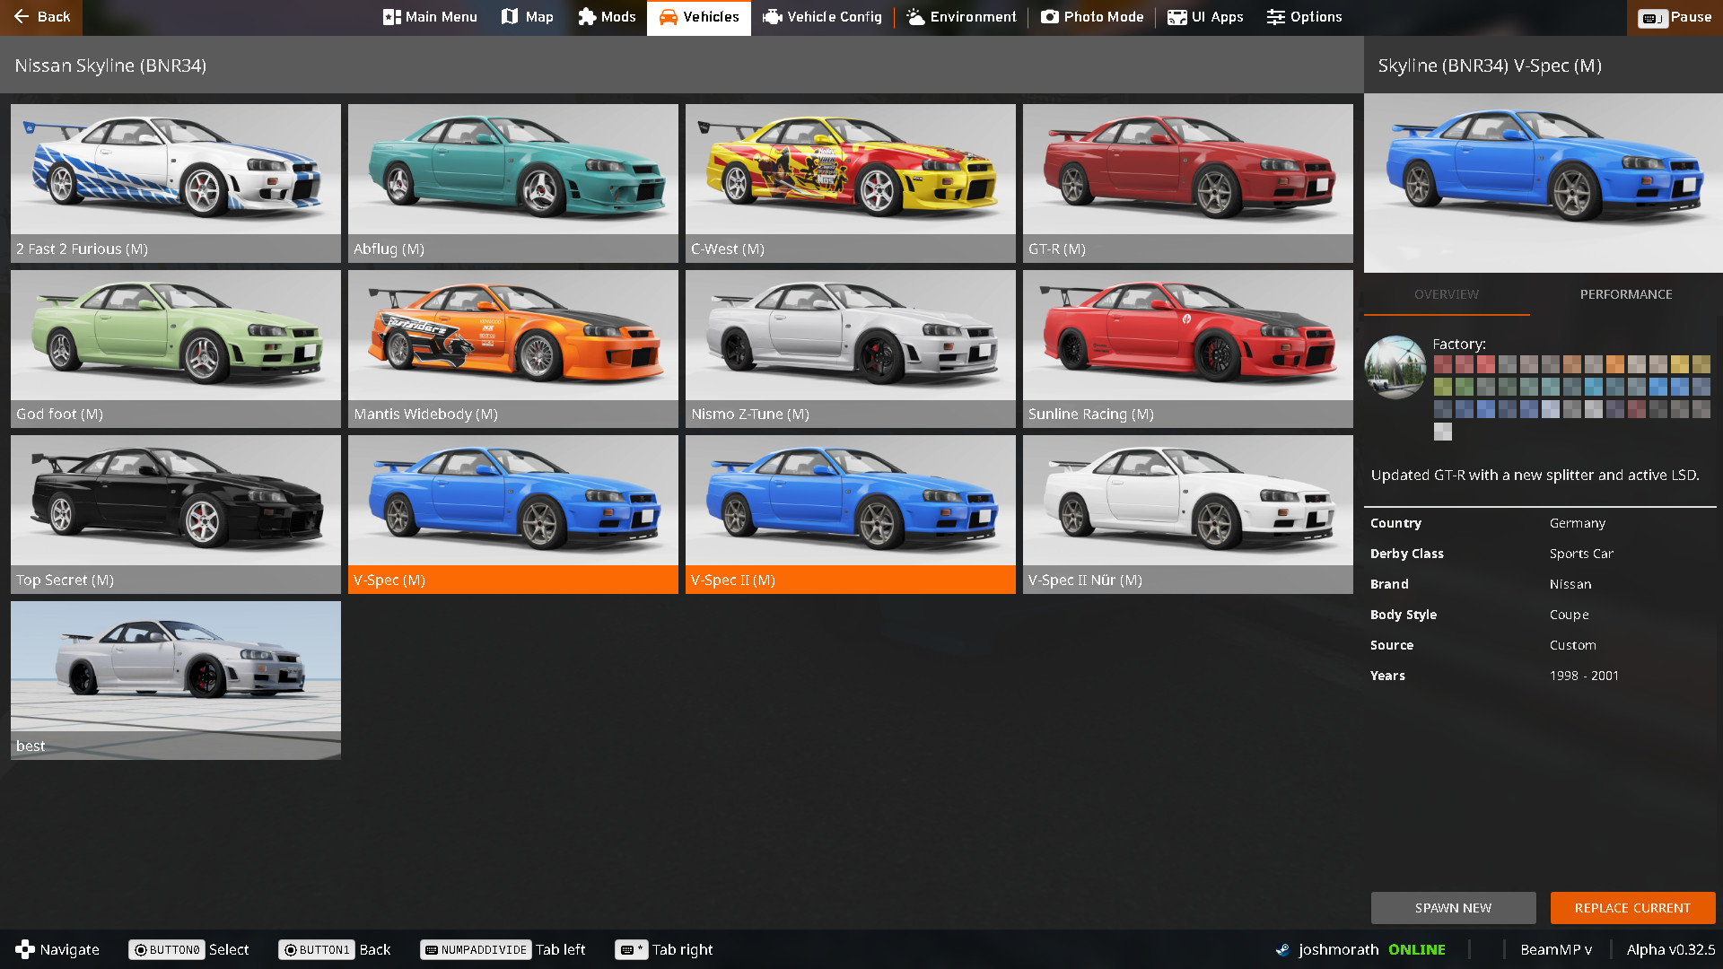Viewport: 1723px width, 969px height.
Task: Click the SPAWN NEW button
Action: click(1453, 908)
